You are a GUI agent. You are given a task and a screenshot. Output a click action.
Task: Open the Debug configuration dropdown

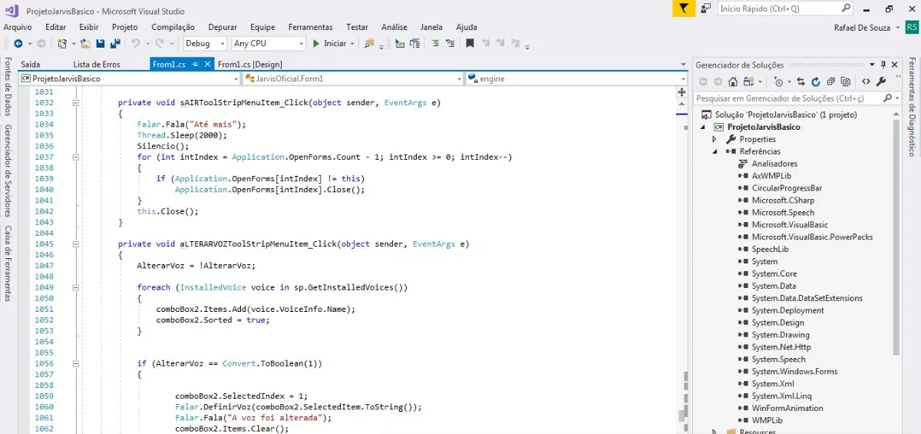pos(205,44)
